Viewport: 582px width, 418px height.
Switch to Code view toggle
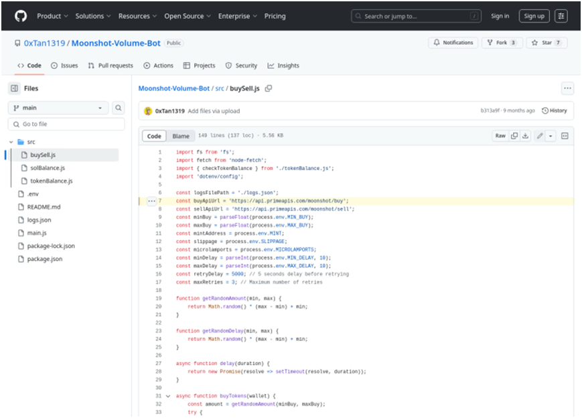154,136
